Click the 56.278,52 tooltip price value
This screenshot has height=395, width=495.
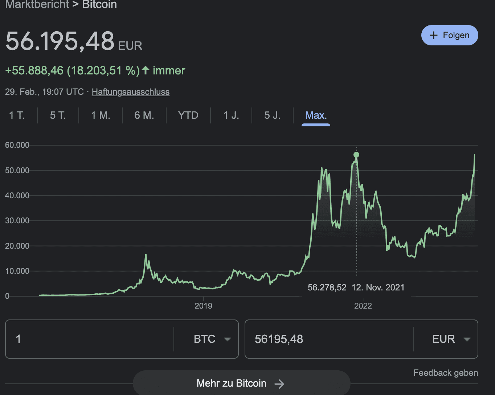(327, 288)
